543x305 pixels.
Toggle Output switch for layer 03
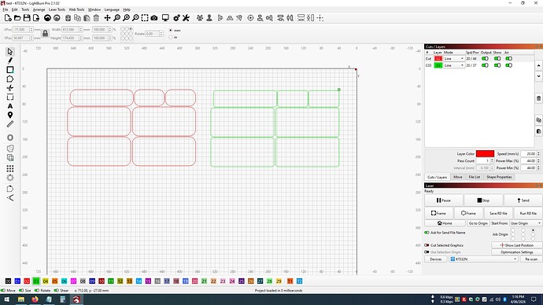486,65
